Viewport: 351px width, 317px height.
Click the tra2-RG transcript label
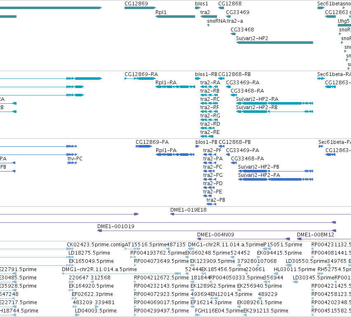tap(210, 116)
